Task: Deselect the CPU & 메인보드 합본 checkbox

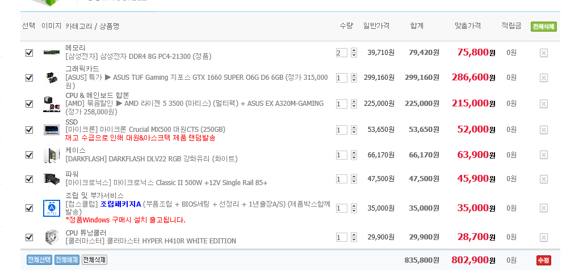Action: tap(29, 104)
